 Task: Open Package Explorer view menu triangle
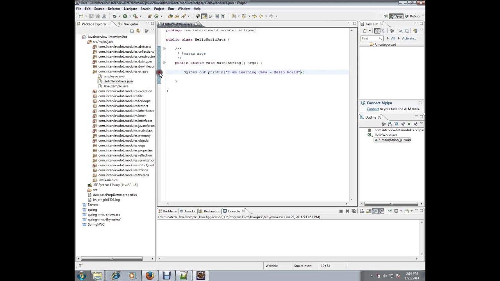152,30
